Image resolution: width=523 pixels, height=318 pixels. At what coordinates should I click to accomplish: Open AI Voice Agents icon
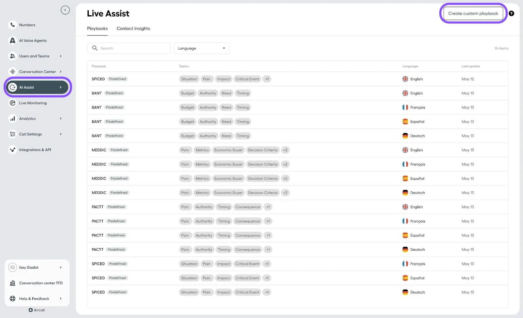[12, 41]
